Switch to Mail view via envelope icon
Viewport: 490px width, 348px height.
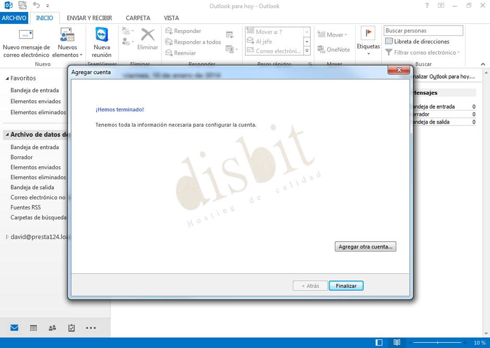click(x=14, y=328)
